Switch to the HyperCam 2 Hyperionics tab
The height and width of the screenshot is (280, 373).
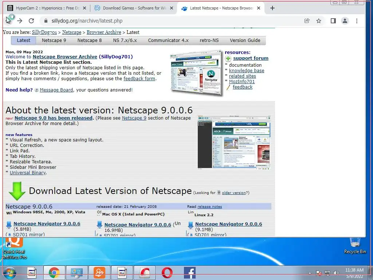46,8
